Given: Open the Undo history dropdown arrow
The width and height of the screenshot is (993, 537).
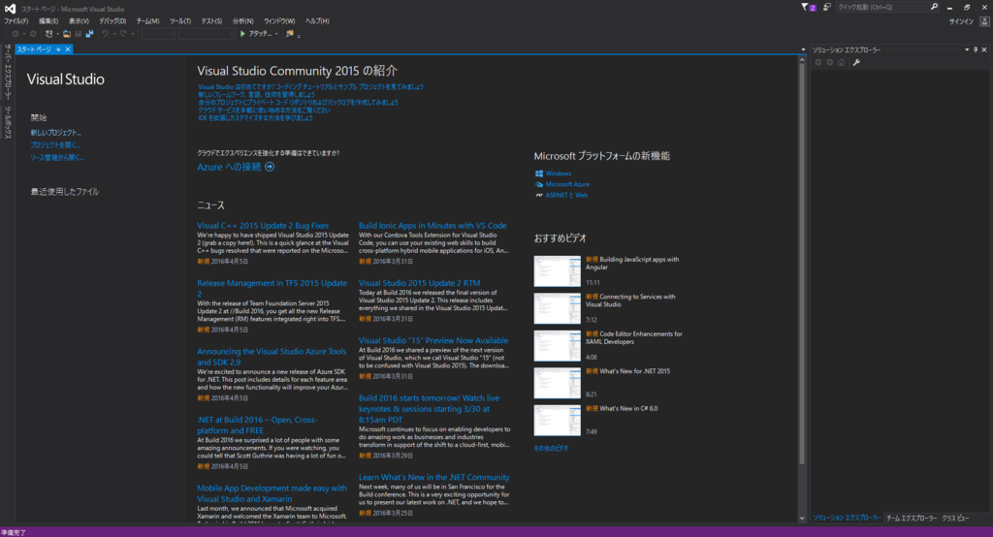Looking at the screenshot, I should coord(114,34).
